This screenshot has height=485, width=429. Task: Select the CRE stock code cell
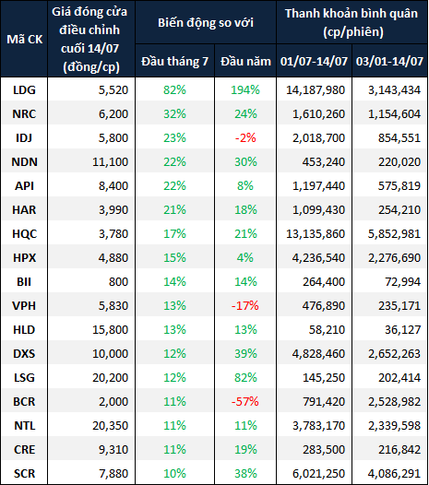pyautogui.click(x=24, y=450)
